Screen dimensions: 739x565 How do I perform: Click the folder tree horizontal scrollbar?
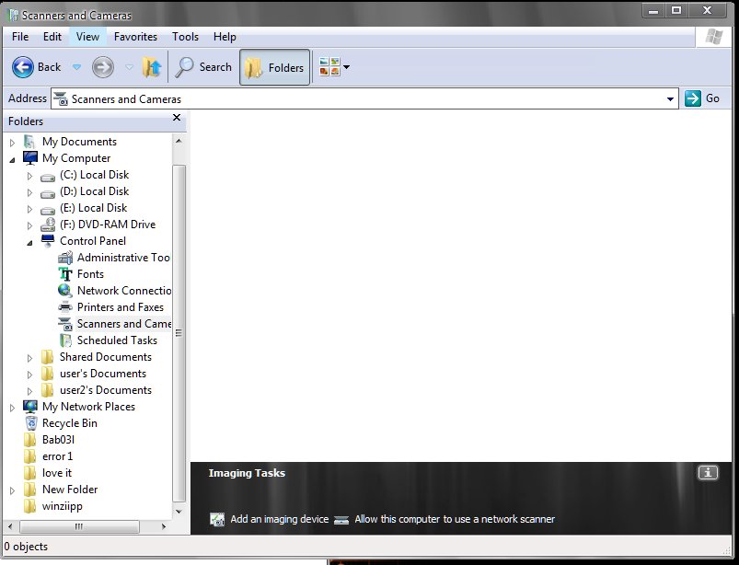point(78,527)
